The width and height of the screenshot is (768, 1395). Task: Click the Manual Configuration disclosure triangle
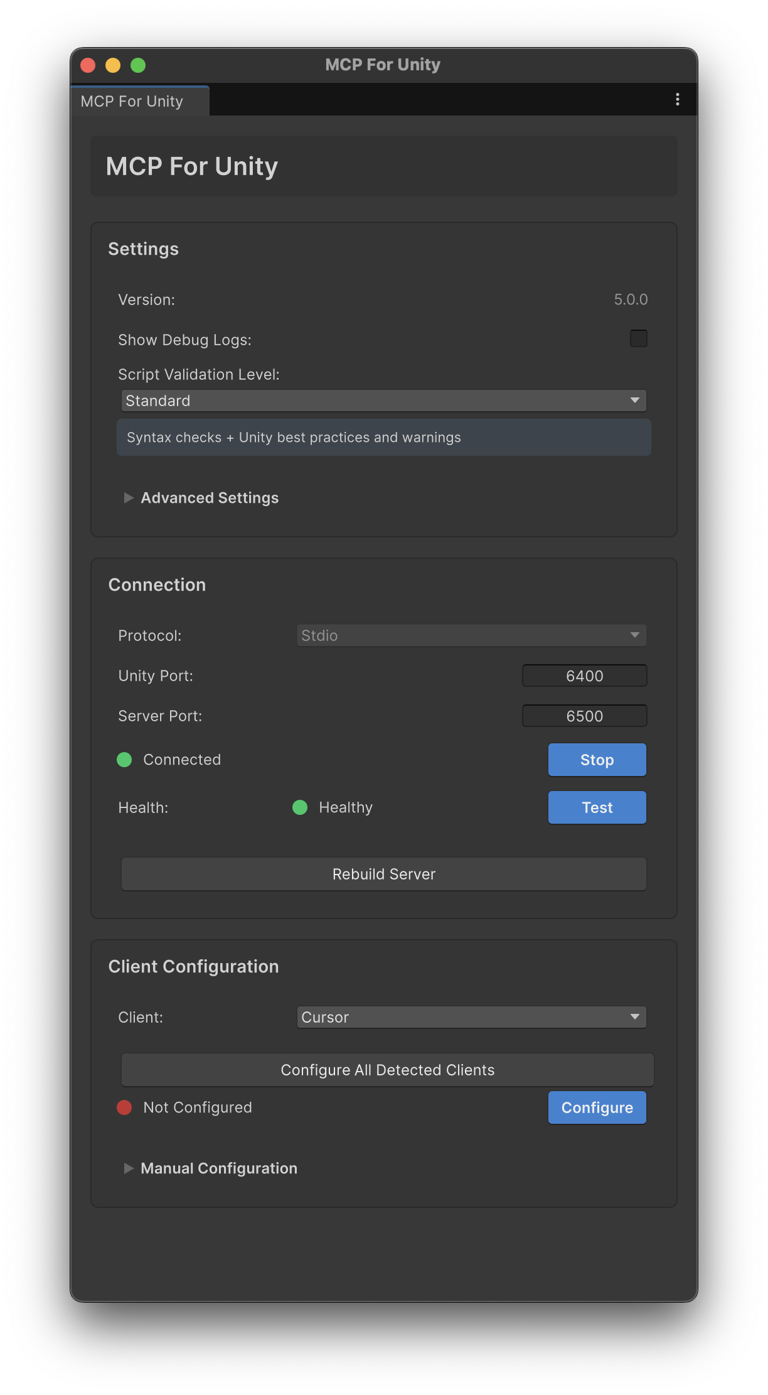pos(129,1168)
